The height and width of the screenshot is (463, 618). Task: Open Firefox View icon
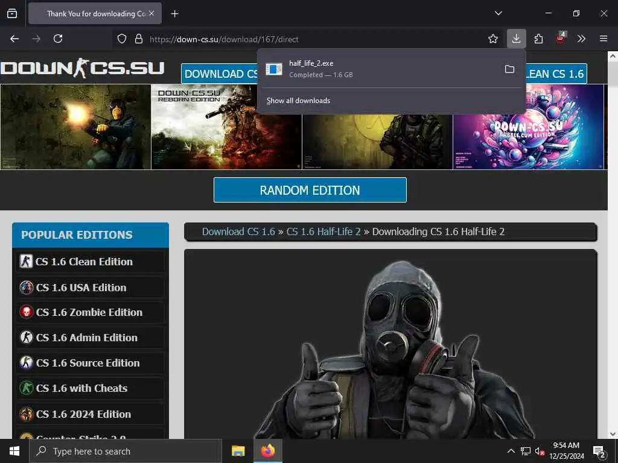(12, 13)
